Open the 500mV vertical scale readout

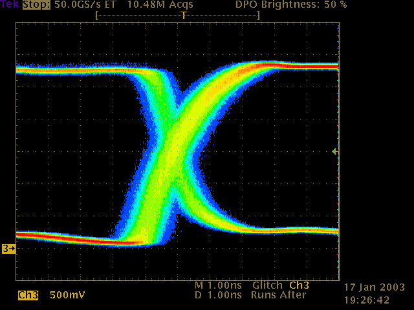tap(67, 295)
